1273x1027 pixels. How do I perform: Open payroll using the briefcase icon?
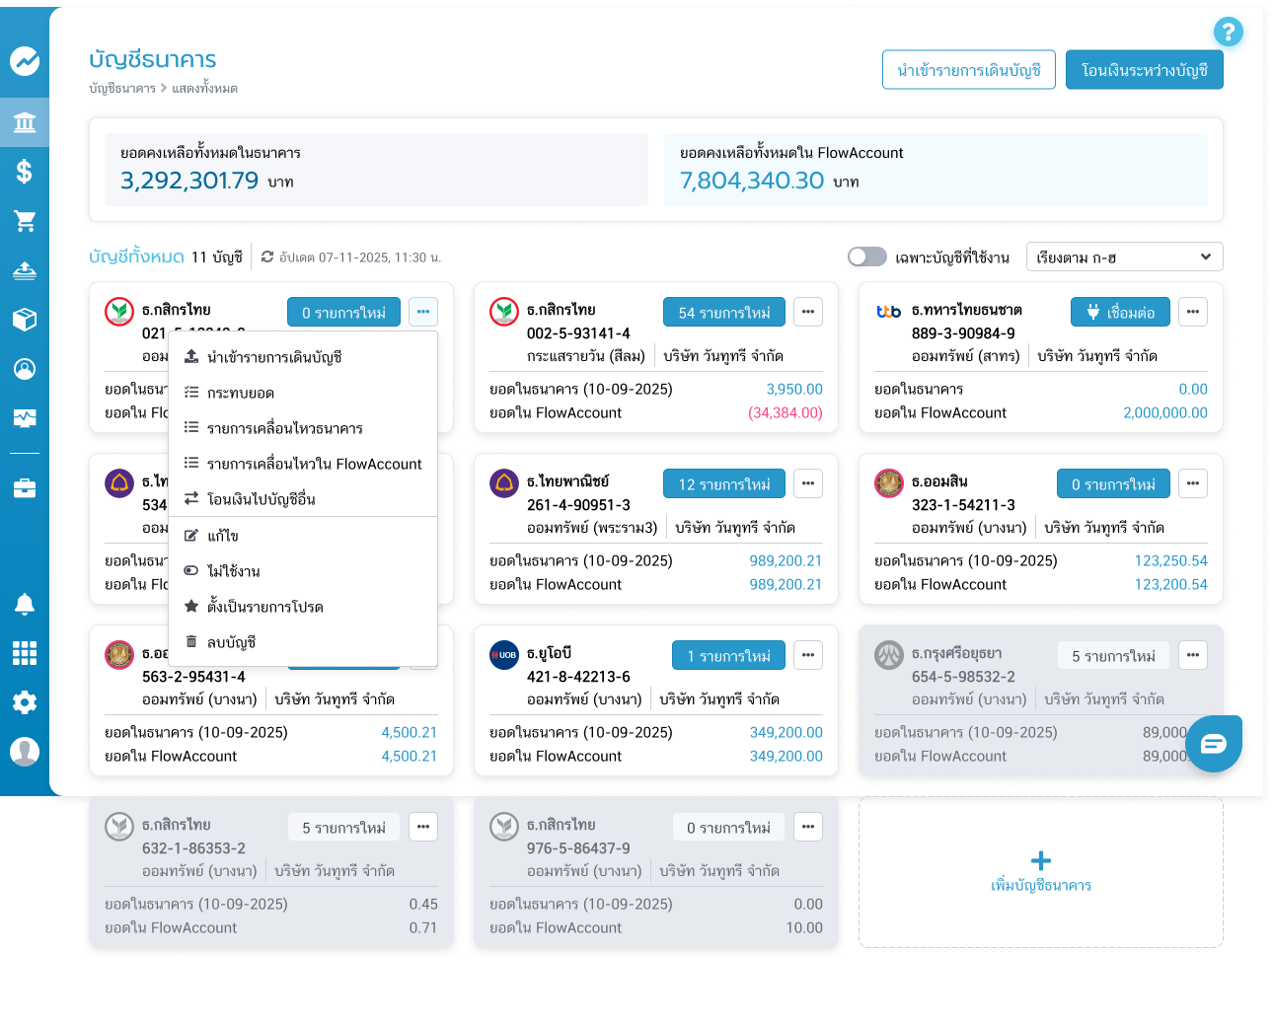point(25,487)
